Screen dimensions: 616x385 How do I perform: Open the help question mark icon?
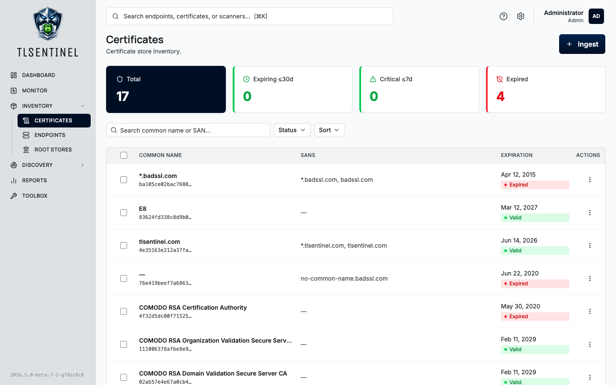click(503, 16)
